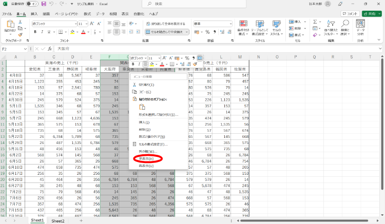Viewport: 385px width, 224px height.
Task: Toggle Italic in the ribbon font group
Action: [x=42, y=32]
